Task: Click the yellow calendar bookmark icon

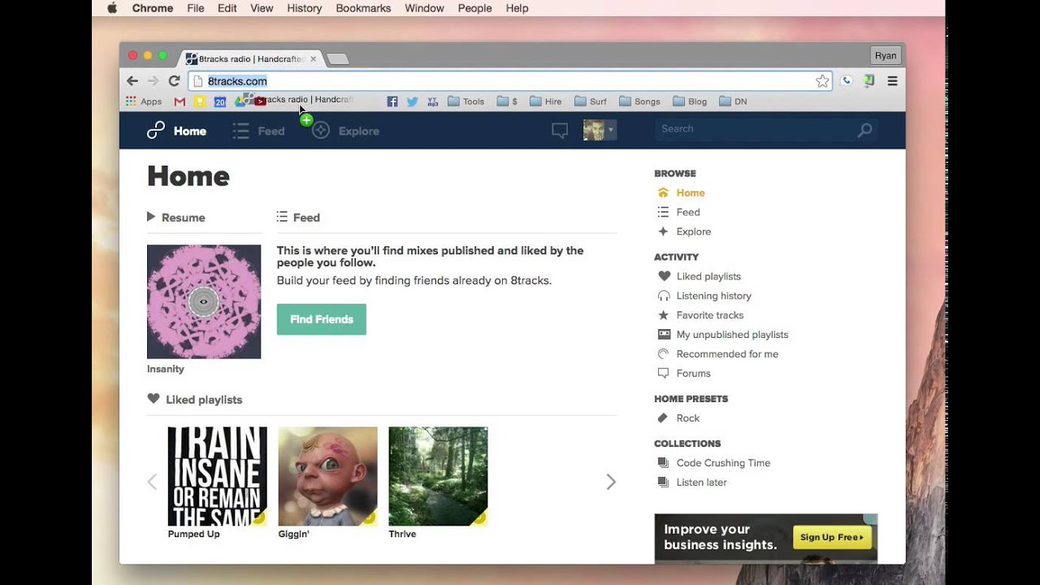Action: pos(200,102)
